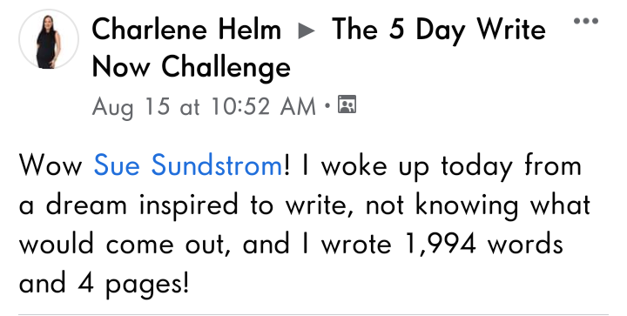Click Charlene Helm's round profile photo

click(x=49, y=39)
